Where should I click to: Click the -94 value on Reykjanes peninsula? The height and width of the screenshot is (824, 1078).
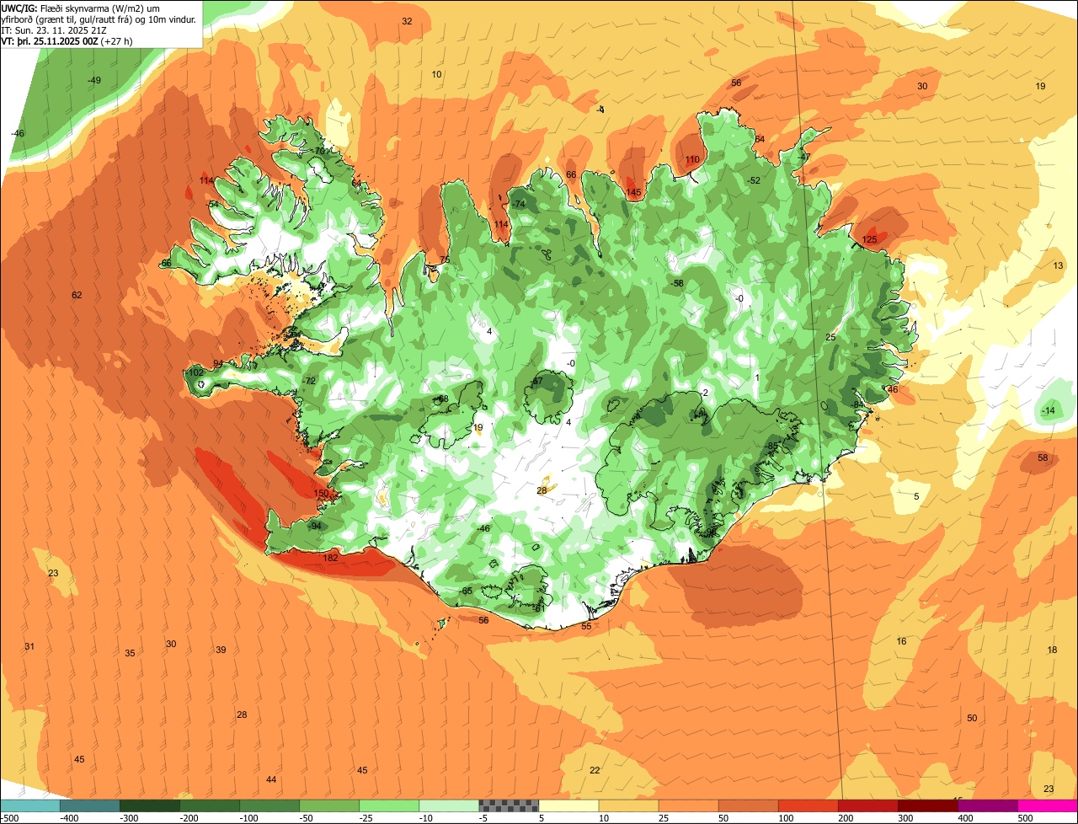click(315, 527)
